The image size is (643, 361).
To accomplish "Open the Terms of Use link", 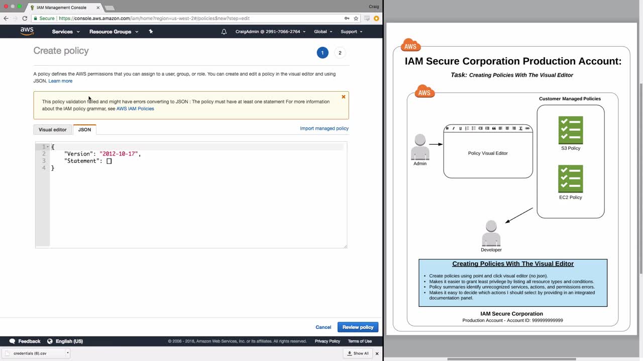I will pyautogui.click(x=360, y=341).
